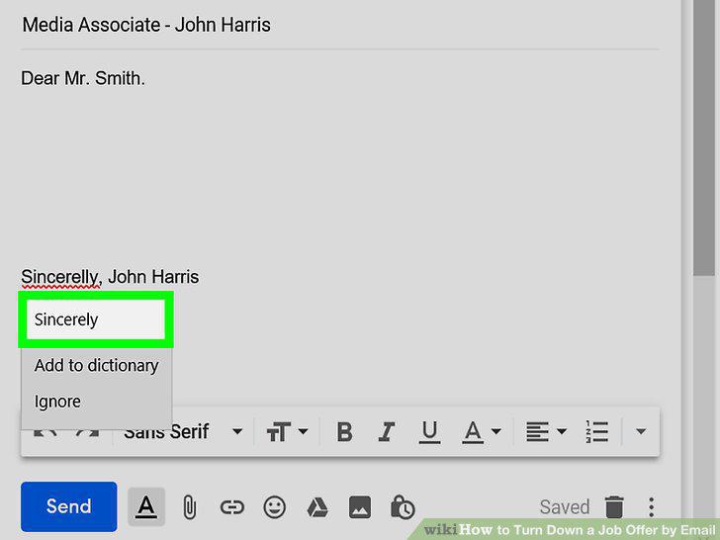Insert a link using the chain icon
This screenshot has width=720, height=540.
[x=231, y=507]
